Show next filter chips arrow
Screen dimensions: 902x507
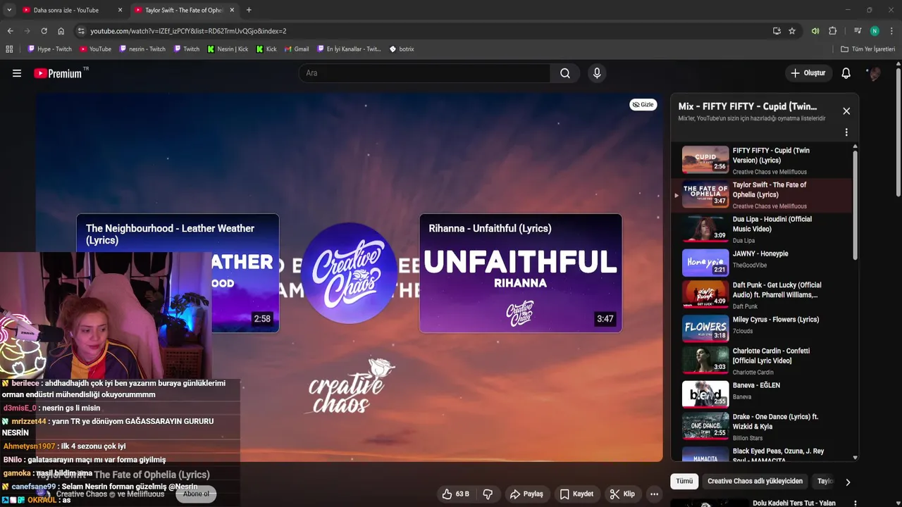pyautogui.click(x=848, y=482)
